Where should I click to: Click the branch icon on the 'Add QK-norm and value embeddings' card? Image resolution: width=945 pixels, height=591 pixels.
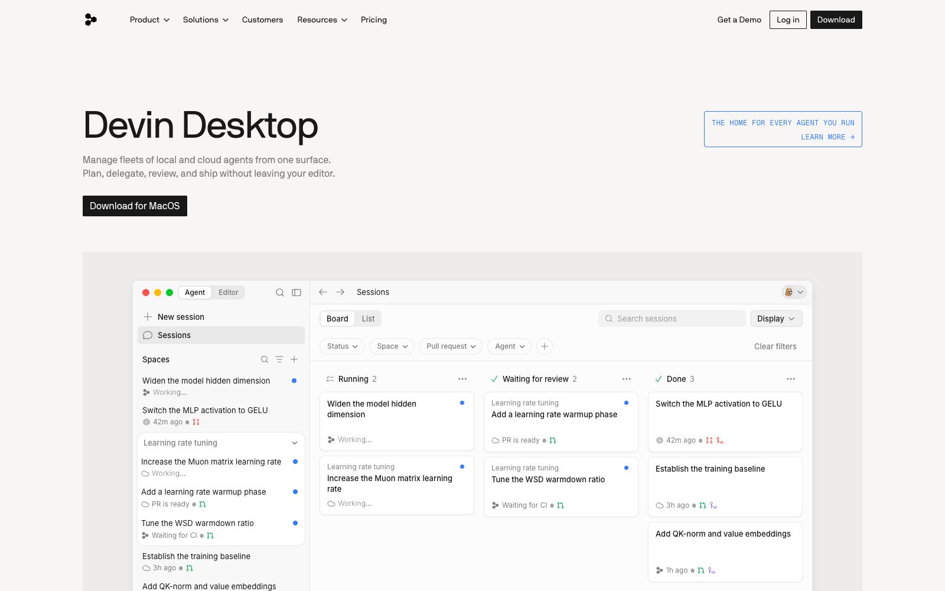tap(712, 570)
